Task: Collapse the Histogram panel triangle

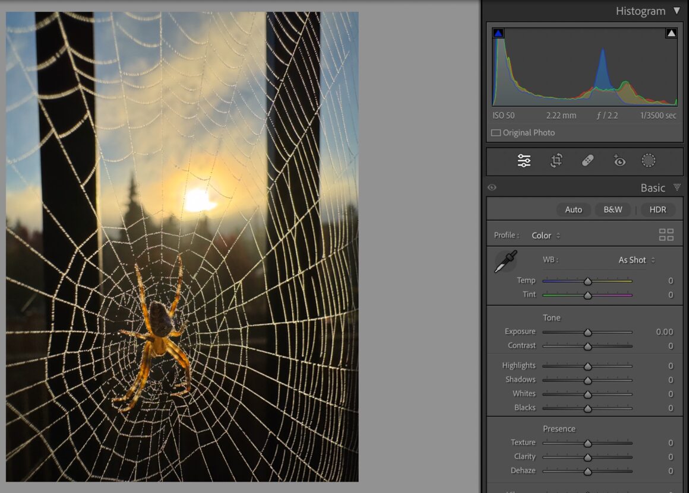Action: [677, 11]
